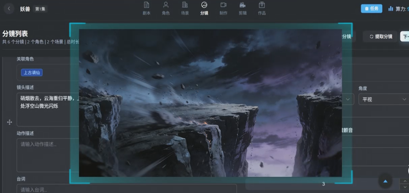Open the 作品 works icon

pos(262,5)
